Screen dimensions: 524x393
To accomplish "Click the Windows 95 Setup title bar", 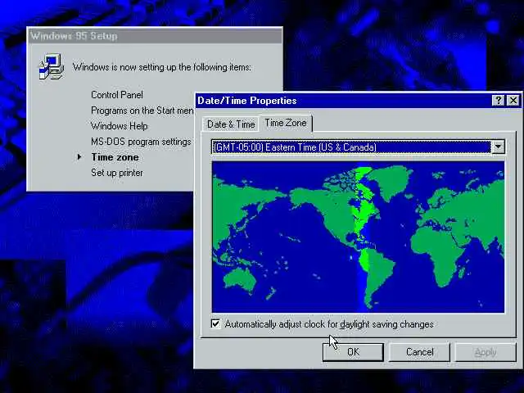I will pos(155,36).
